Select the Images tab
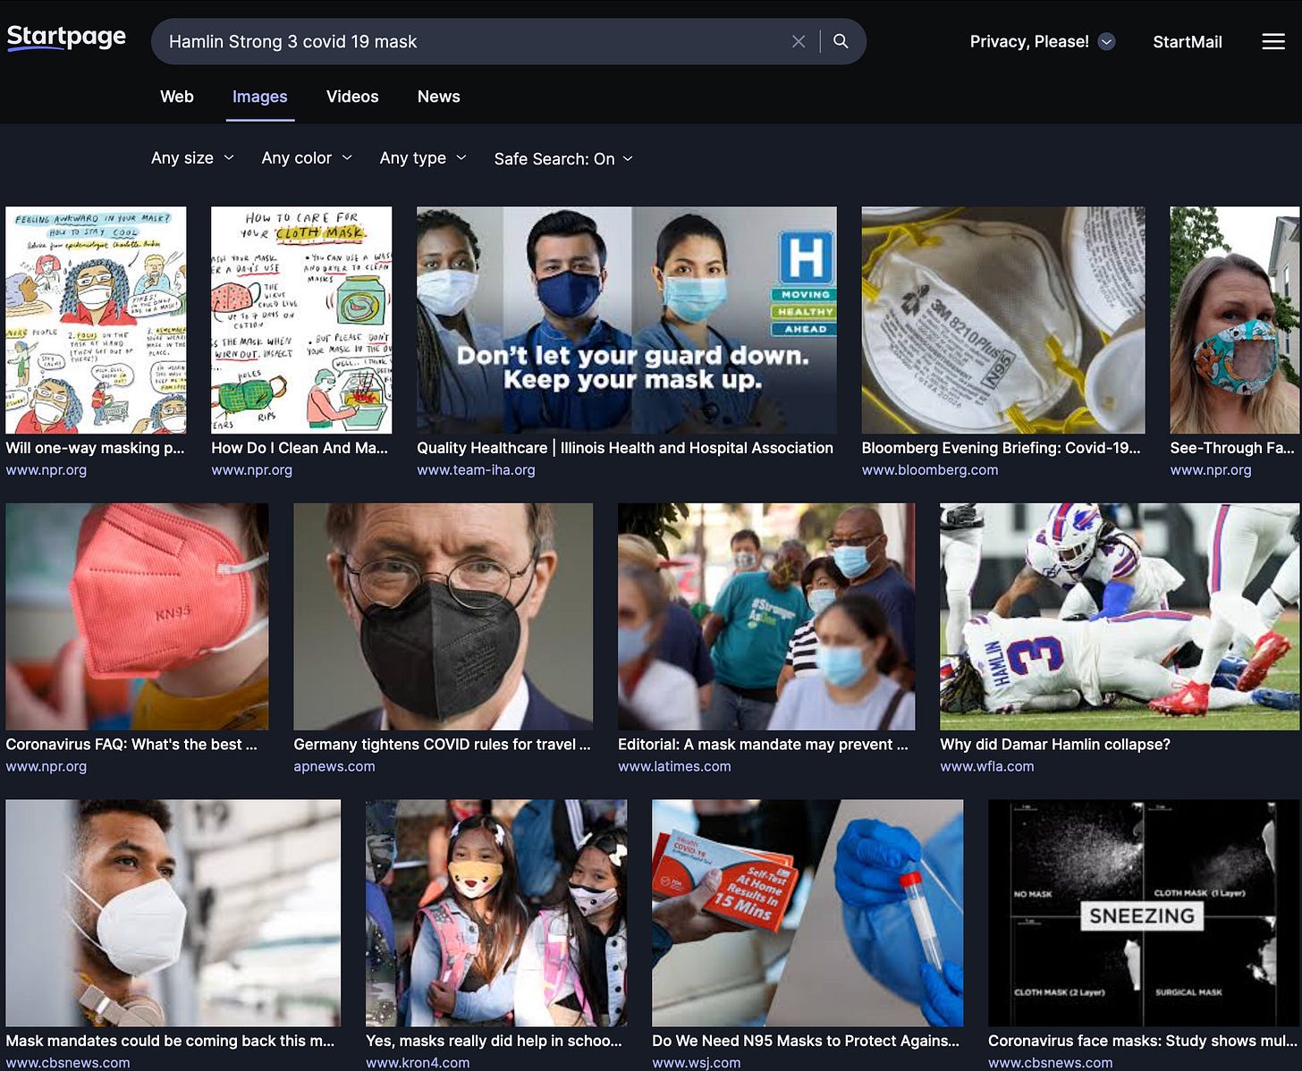1302x1071 pixels. coord(260,97)
